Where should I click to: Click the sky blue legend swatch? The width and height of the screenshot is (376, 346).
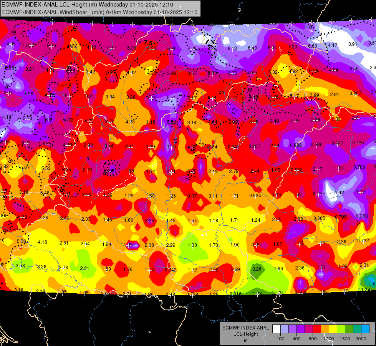click(x=365, y=329)
